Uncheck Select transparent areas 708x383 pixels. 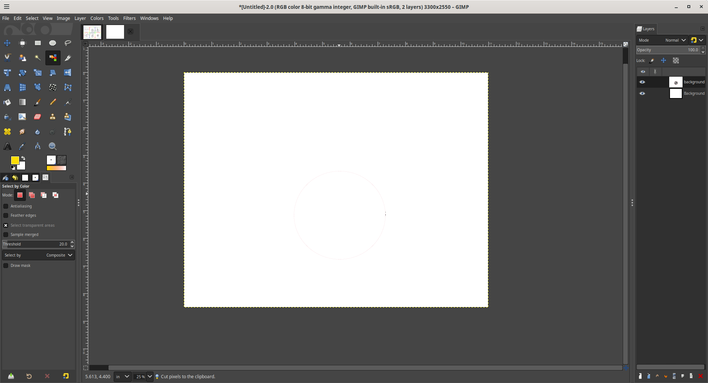coord(6,225)
